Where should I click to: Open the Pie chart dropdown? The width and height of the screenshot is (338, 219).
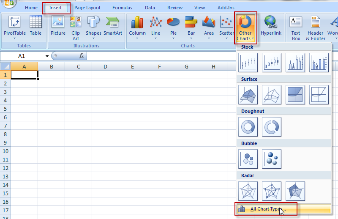173,27
